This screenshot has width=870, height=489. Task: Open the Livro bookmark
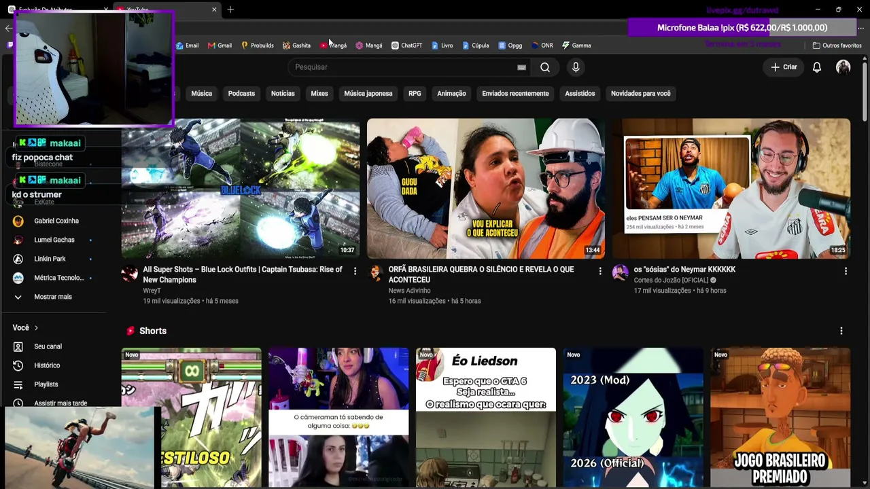coord(442,46)
